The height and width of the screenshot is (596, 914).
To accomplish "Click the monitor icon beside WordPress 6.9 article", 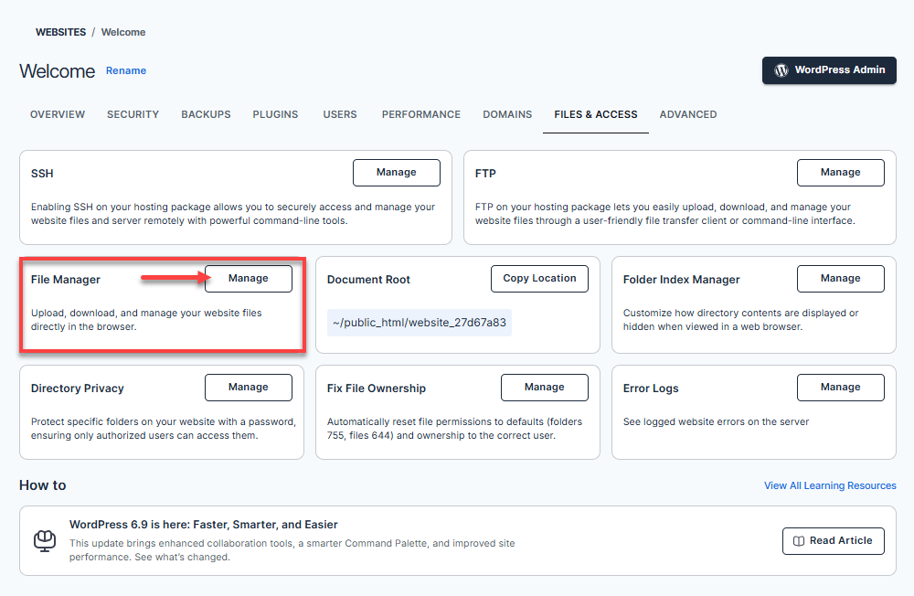I will 44,540.
